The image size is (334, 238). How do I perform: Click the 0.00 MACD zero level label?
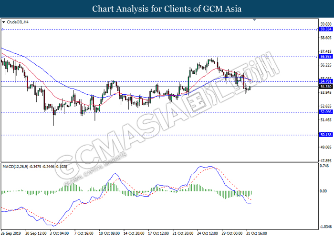tap(324, 192)
